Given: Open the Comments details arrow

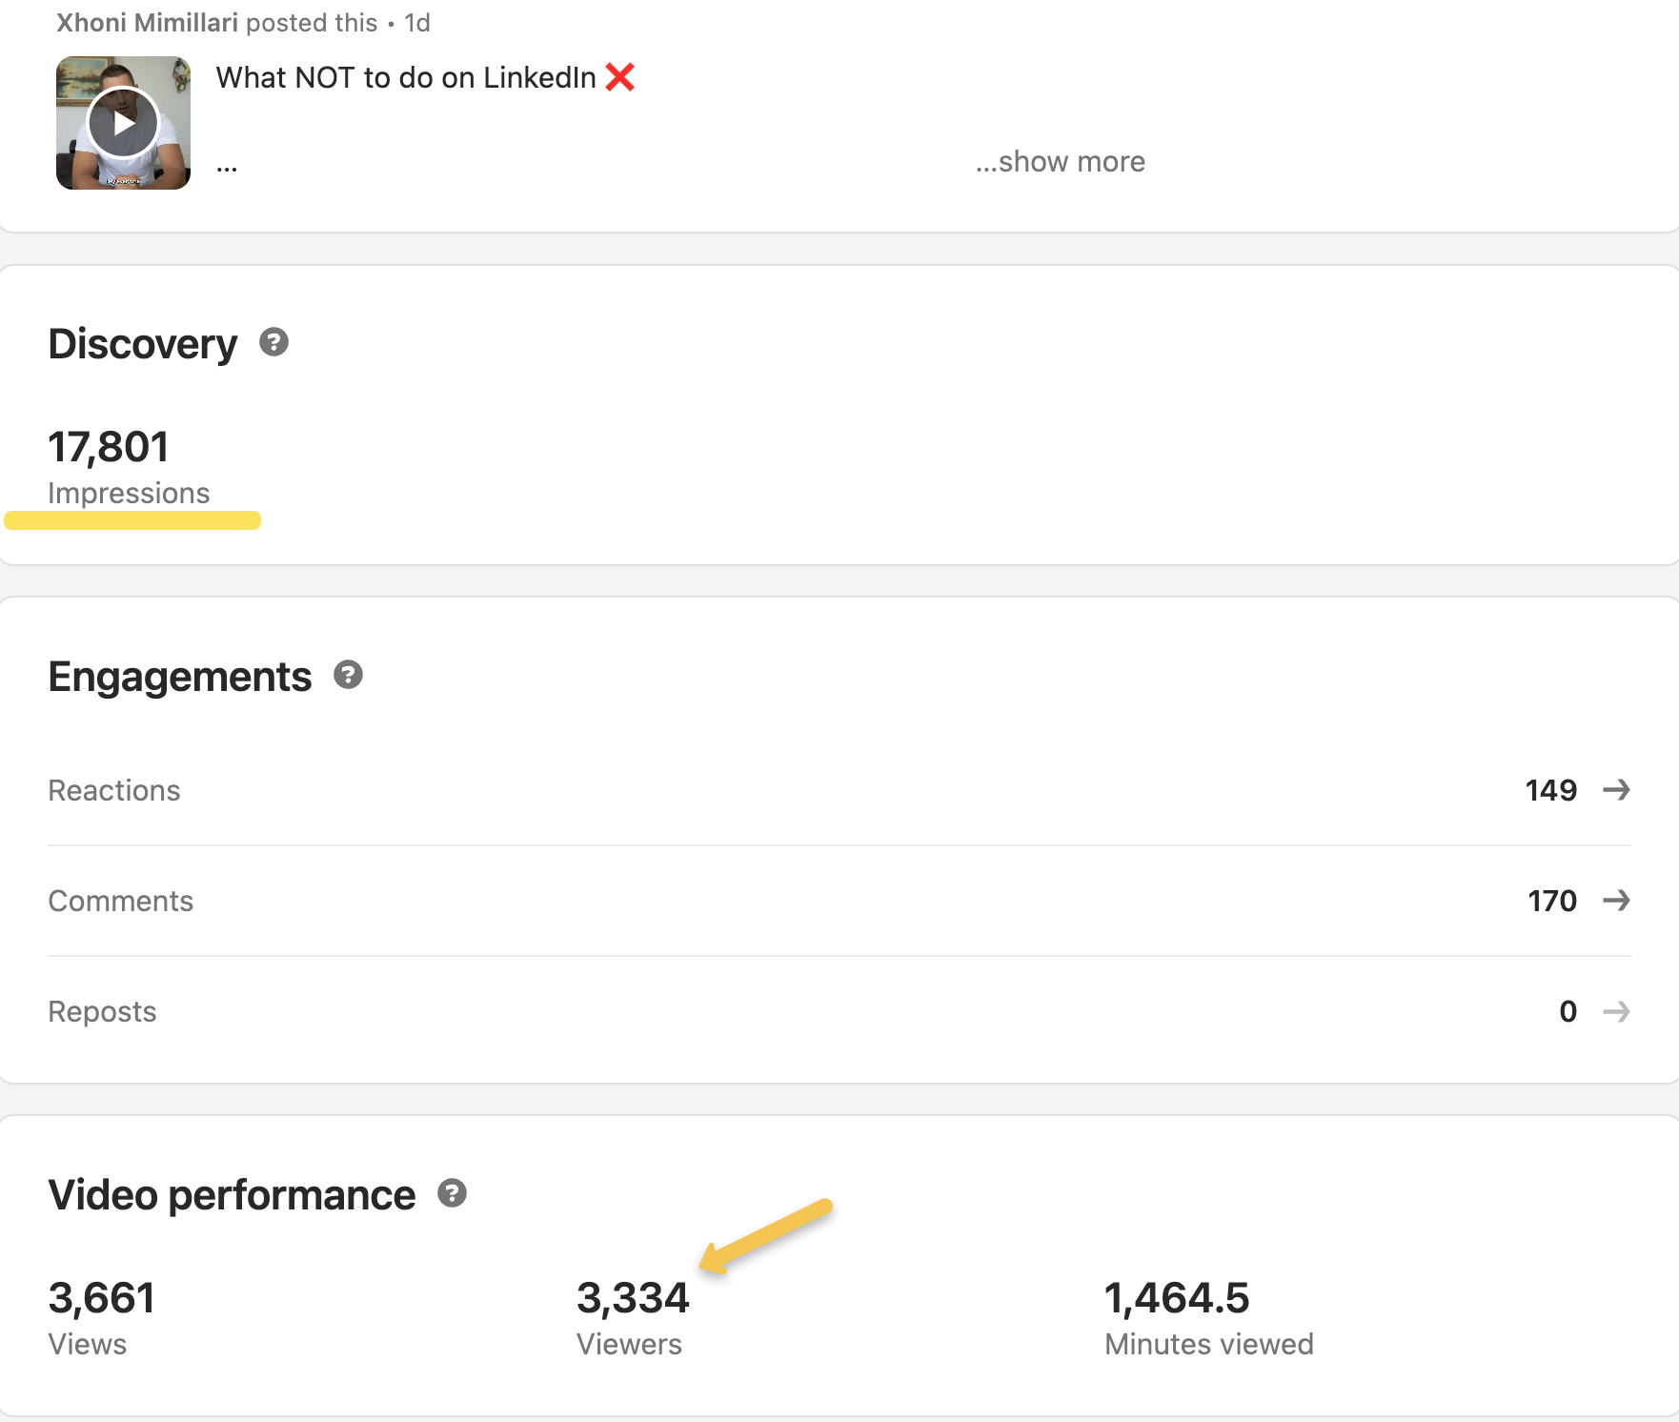Looking at the screenshot, I should coord(1616,901).
